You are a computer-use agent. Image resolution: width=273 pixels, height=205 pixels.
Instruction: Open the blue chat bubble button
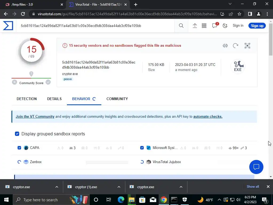[x=256, y=167]
